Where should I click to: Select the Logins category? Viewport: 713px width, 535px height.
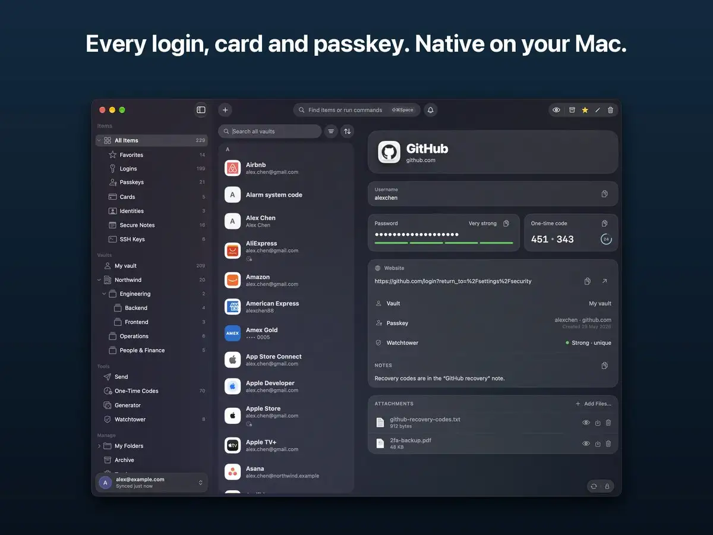click(x=152, y=169)
